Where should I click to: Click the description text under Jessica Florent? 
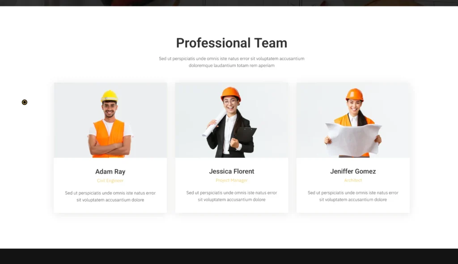231,196
